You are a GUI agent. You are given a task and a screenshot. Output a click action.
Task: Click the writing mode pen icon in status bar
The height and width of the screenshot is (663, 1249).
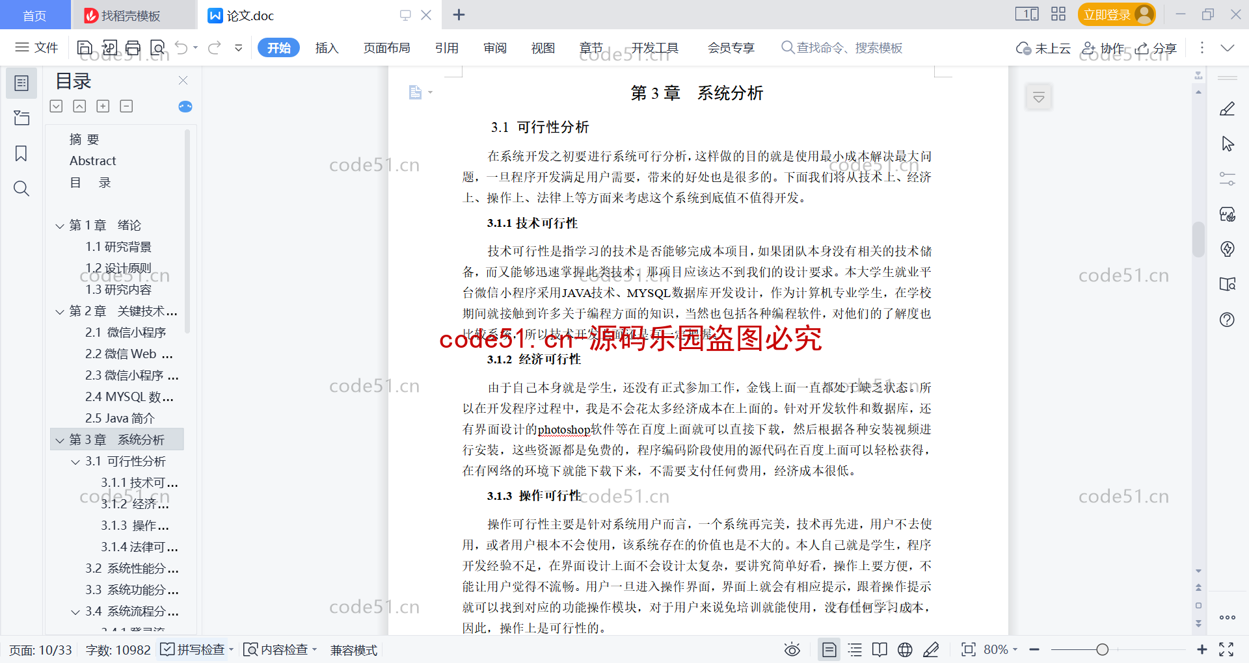[x=931, y=649]
